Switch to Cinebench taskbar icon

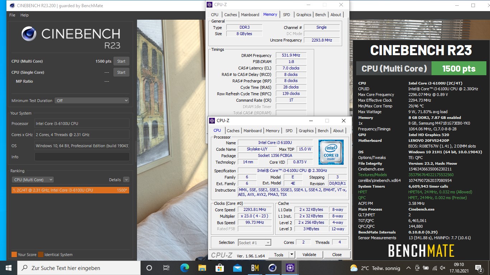[x=272, y=268]
